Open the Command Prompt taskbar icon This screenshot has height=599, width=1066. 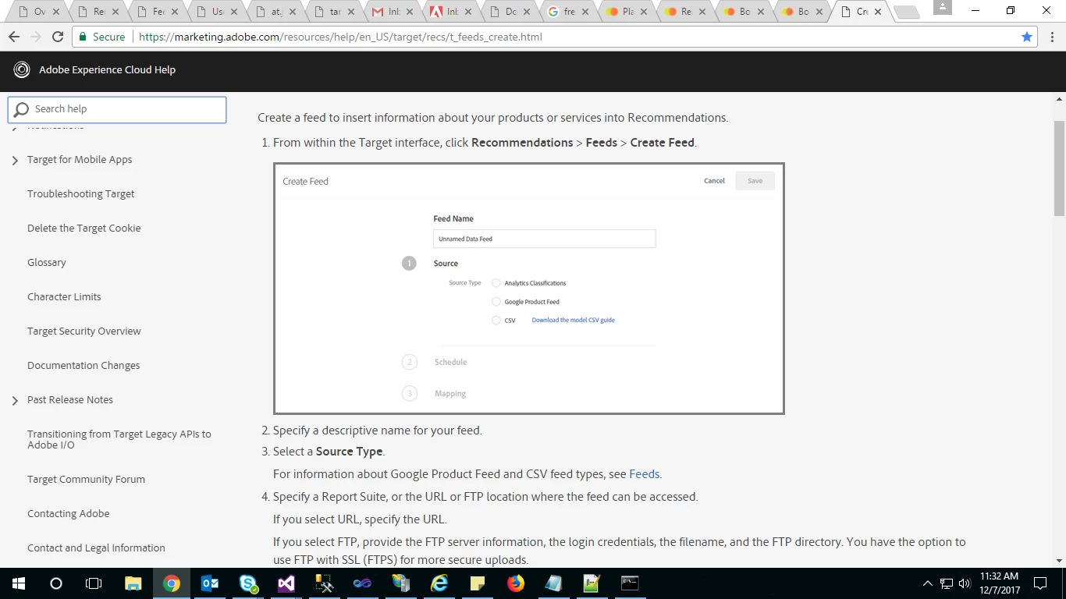click(630, 583)
